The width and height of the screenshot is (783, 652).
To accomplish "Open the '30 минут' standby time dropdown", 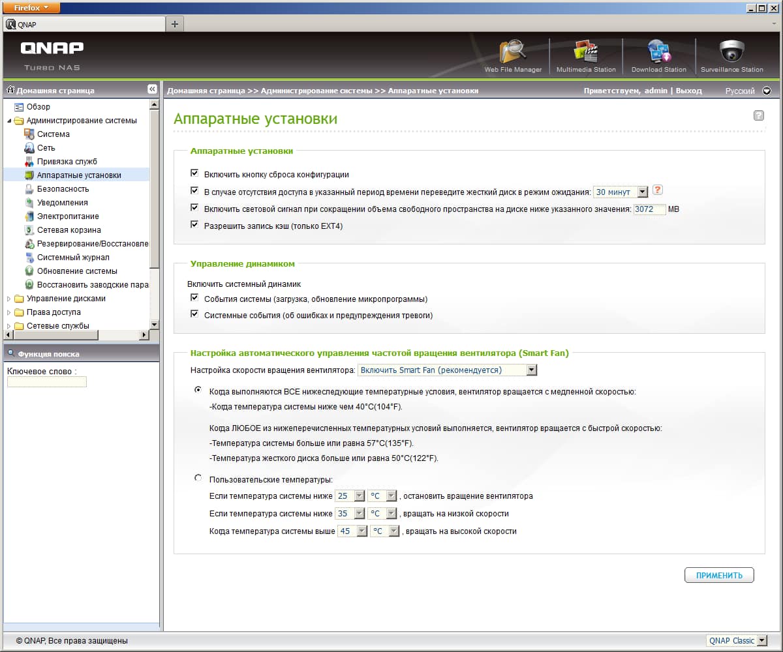I will click(x=621, y=192).
